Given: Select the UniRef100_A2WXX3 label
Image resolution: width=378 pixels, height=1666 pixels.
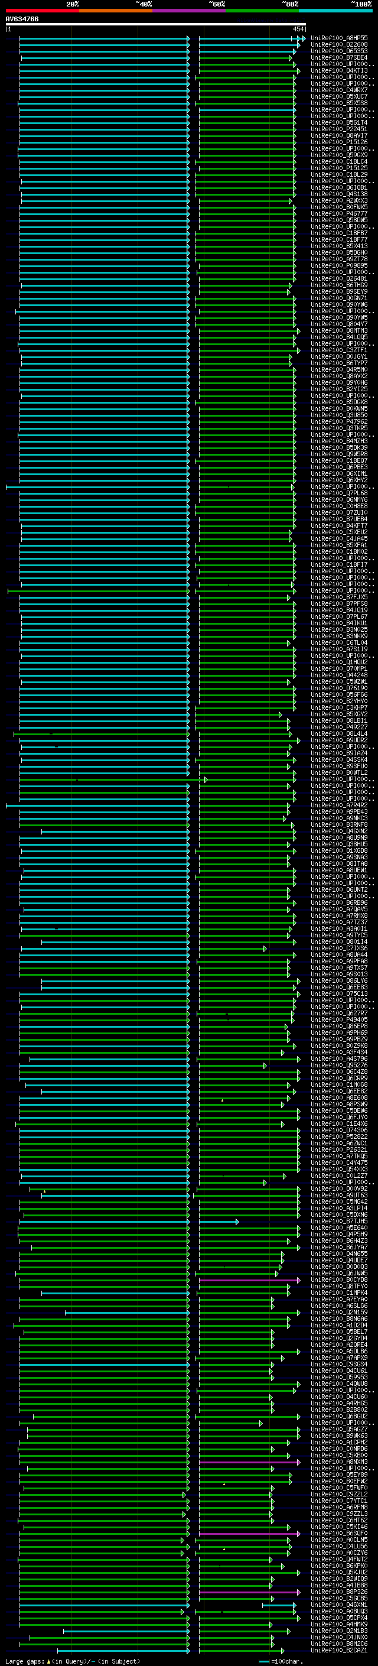Looking at the screenshot, I should pyautogui.click(x=339, y=200).
